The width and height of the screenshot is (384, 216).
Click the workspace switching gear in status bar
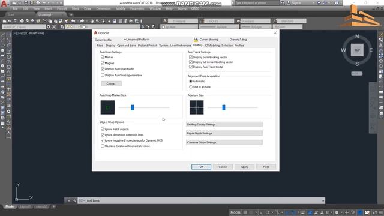click(x=337, y=212)
